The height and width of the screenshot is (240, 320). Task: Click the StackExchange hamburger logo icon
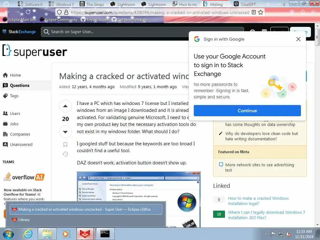(x=4, y=32)
